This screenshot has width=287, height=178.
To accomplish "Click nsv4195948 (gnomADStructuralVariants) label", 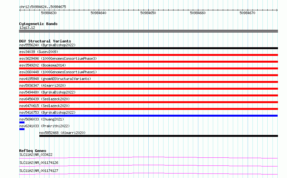I will pos(55,79).
